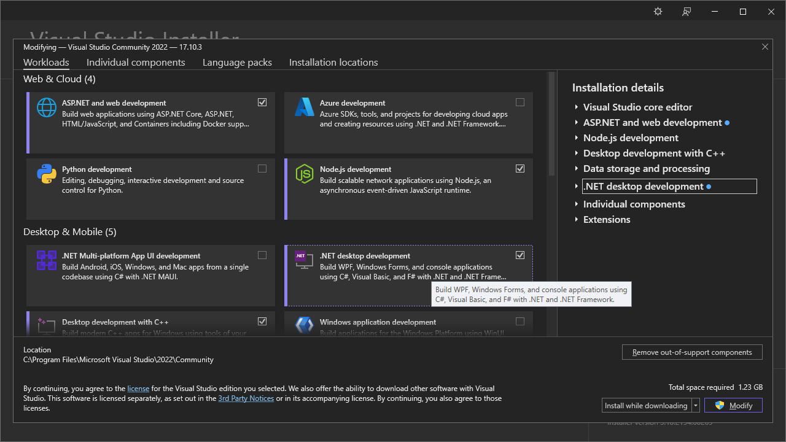This screenshot has width=786, height=442.
Task: Click Total space required 1.23 GB text
Action: 715,387
